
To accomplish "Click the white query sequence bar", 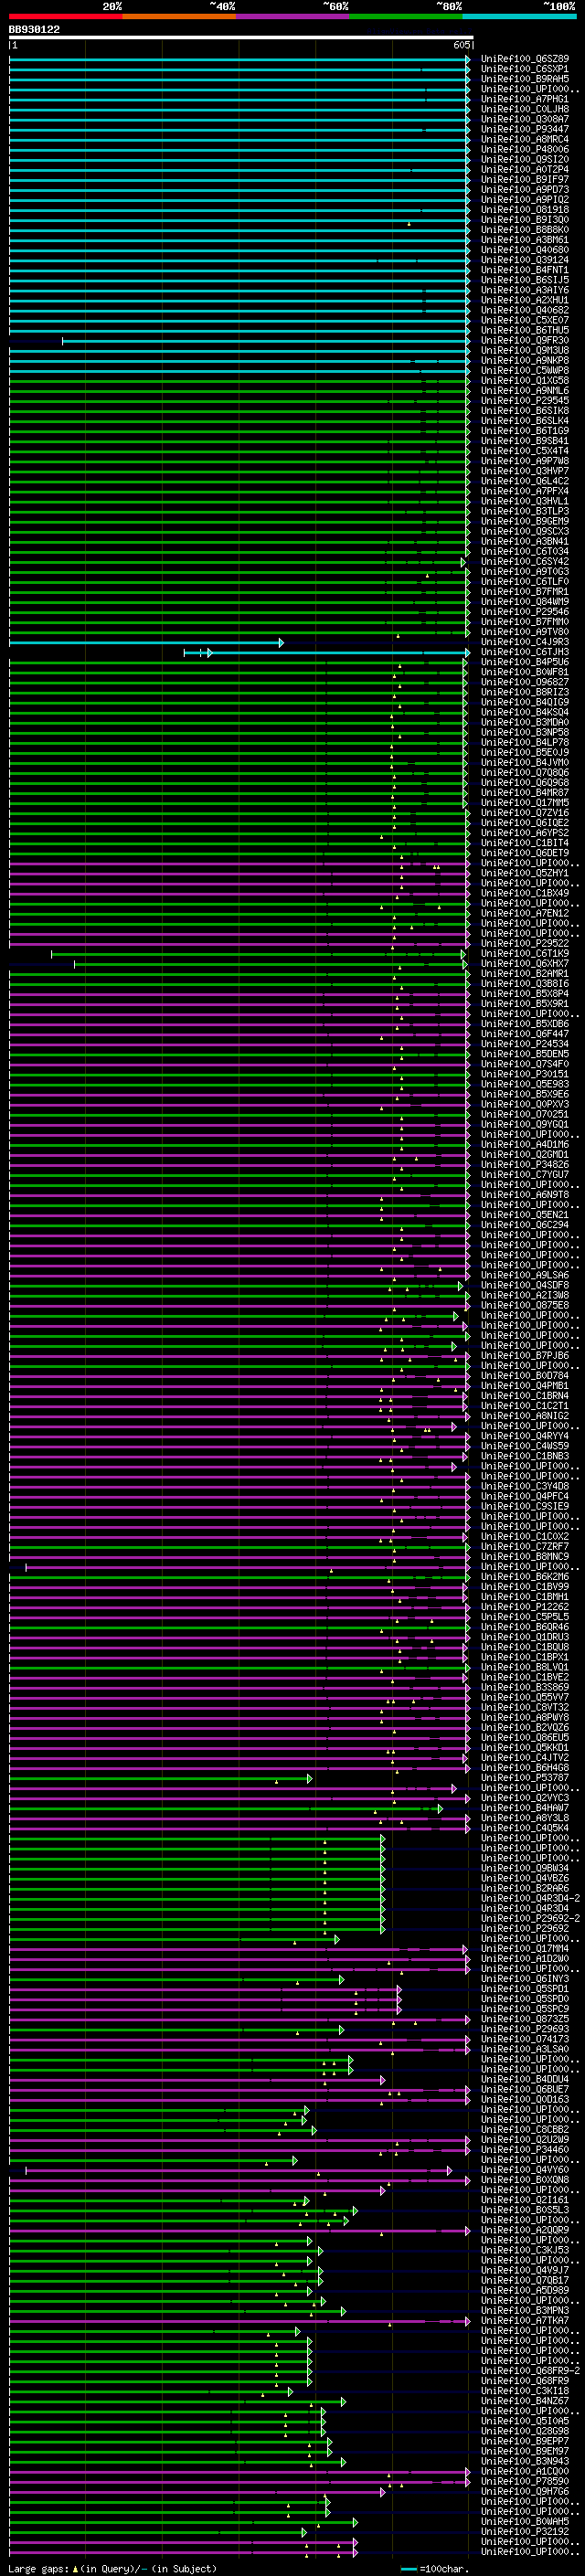I will tap(241, 37).
